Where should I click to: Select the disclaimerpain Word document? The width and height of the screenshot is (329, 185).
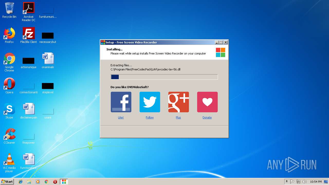29,111
